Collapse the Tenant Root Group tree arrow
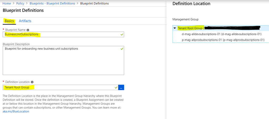 pos(175,28)
